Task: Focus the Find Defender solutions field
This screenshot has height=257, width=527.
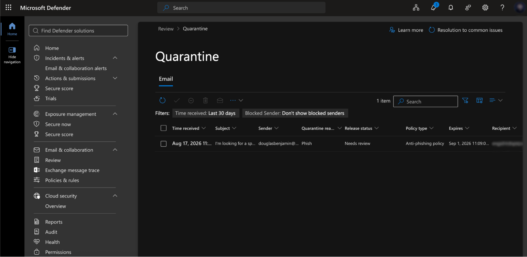Action: (x=78, y=31)
